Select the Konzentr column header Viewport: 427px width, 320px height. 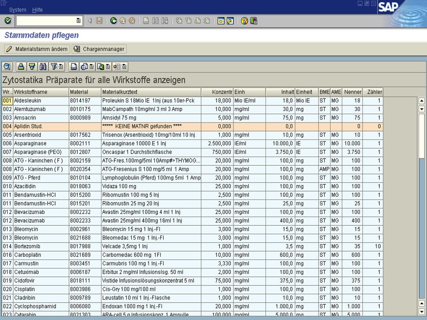218,92
